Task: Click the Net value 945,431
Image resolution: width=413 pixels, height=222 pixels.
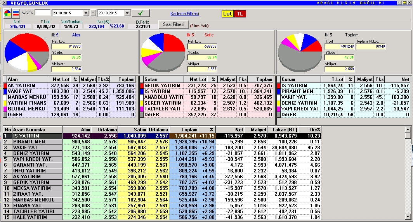Action: (x=17, y=26)
